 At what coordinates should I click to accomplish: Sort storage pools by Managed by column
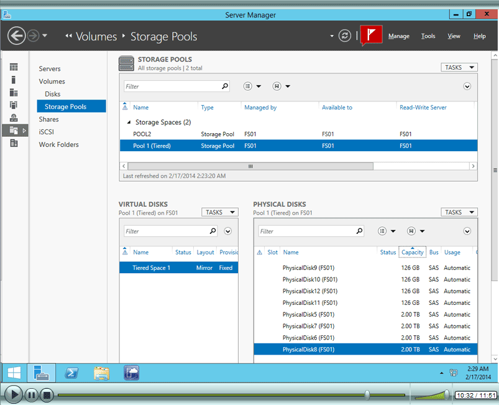260,108
